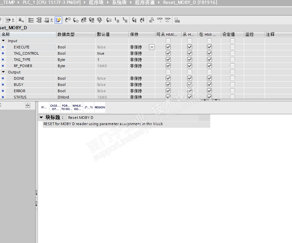Open breadcrumb arrow after PLC_1 CPU 1517F-3
This screenshot has height=243, width=292.
(x=85, y=2)
